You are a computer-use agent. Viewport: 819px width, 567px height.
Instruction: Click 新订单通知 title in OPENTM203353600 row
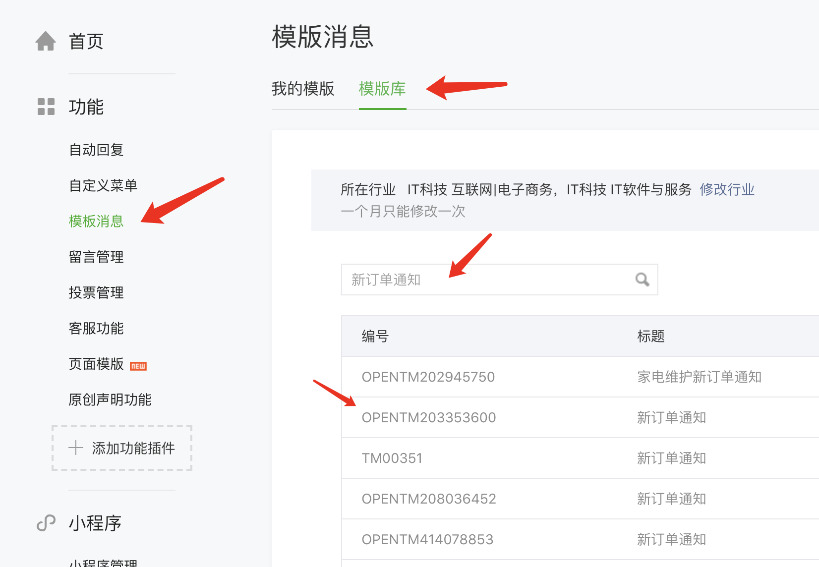pos(672,417)
